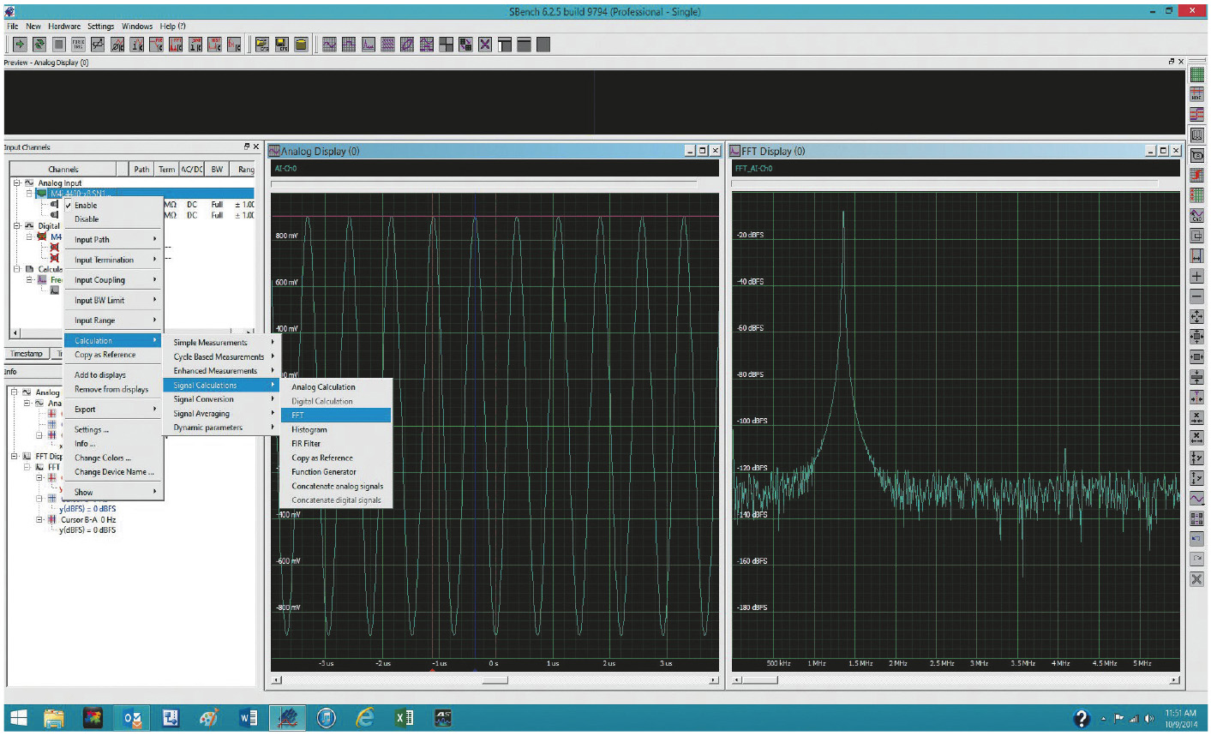The height and width of the screenshot is (736, 1211).
Task: Open the Signal Averaging submenu
Action: 221,414
